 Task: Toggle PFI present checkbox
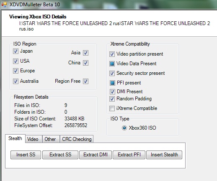(112, 83)
